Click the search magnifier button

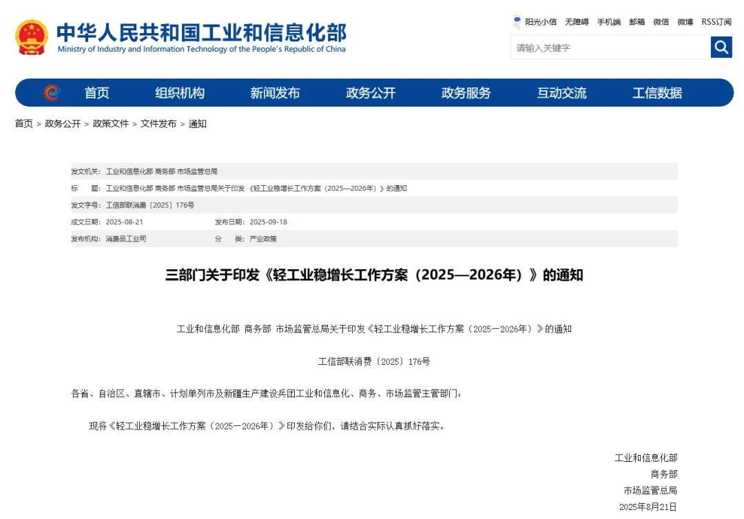point(721,47)
